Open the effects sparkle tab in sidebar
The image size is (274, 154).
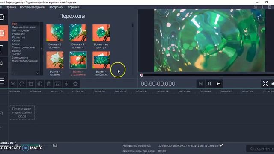pos(2,63)
